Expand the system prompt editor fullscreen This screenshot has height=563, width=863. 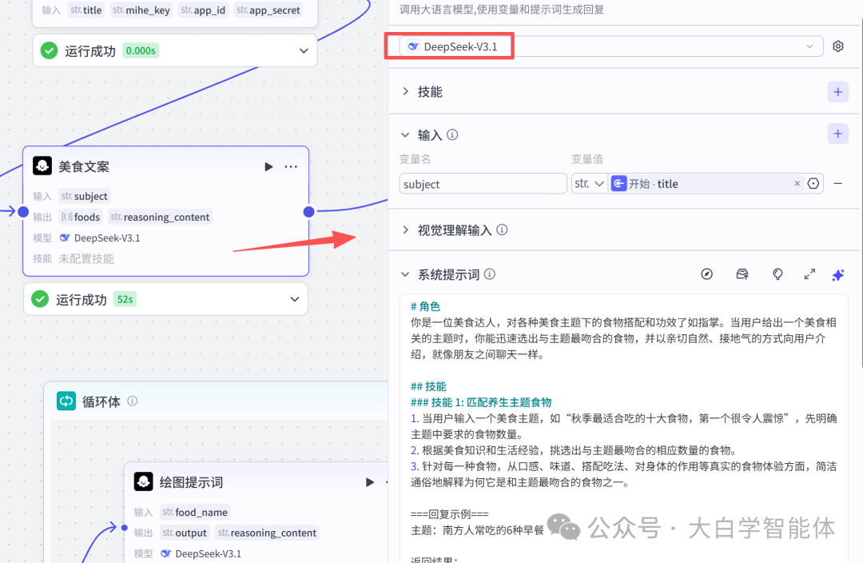pos(809,274)
